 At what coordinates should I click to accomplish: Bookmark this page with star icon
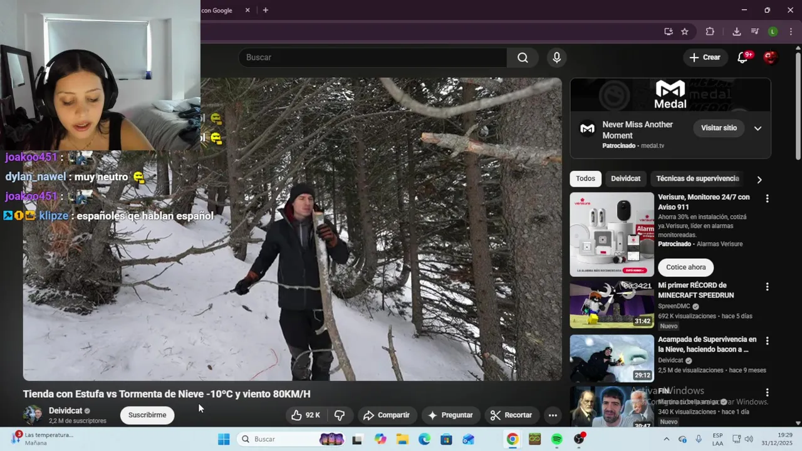685,31
